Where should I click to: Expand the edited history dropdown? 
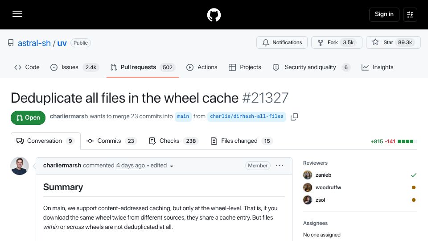pos(162,166)
